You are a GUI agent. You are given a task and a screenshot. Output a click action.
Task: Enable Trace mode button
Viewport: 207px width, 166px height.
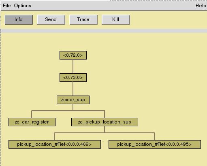(83, 19)
